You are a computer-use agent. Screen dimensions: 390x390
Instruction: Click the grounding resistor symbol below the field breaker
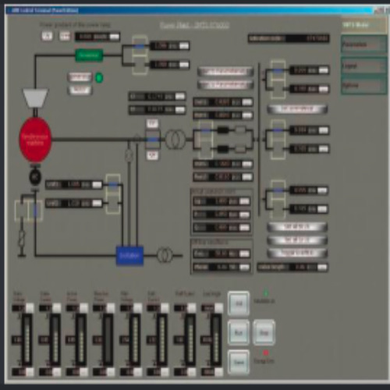22,239
